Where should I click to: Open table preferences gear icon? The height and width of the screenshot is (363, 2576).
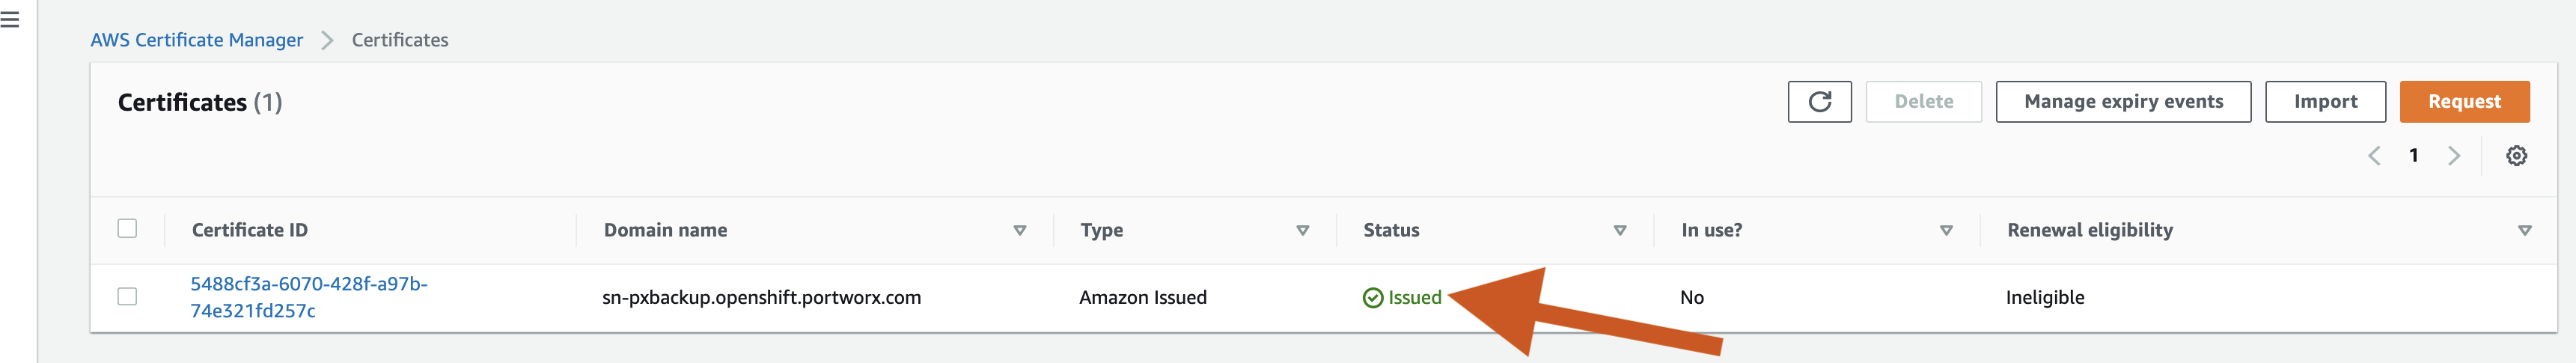2516,156
